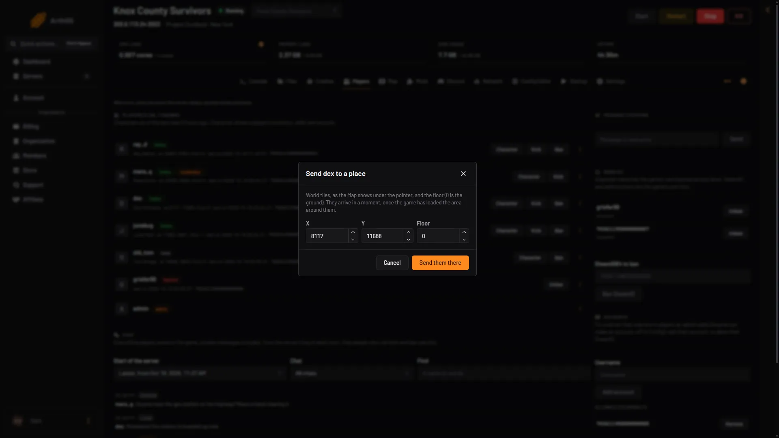Decrement the Y value using its down arrow
The height and width of the screenshot is (438, 779).
409,239
